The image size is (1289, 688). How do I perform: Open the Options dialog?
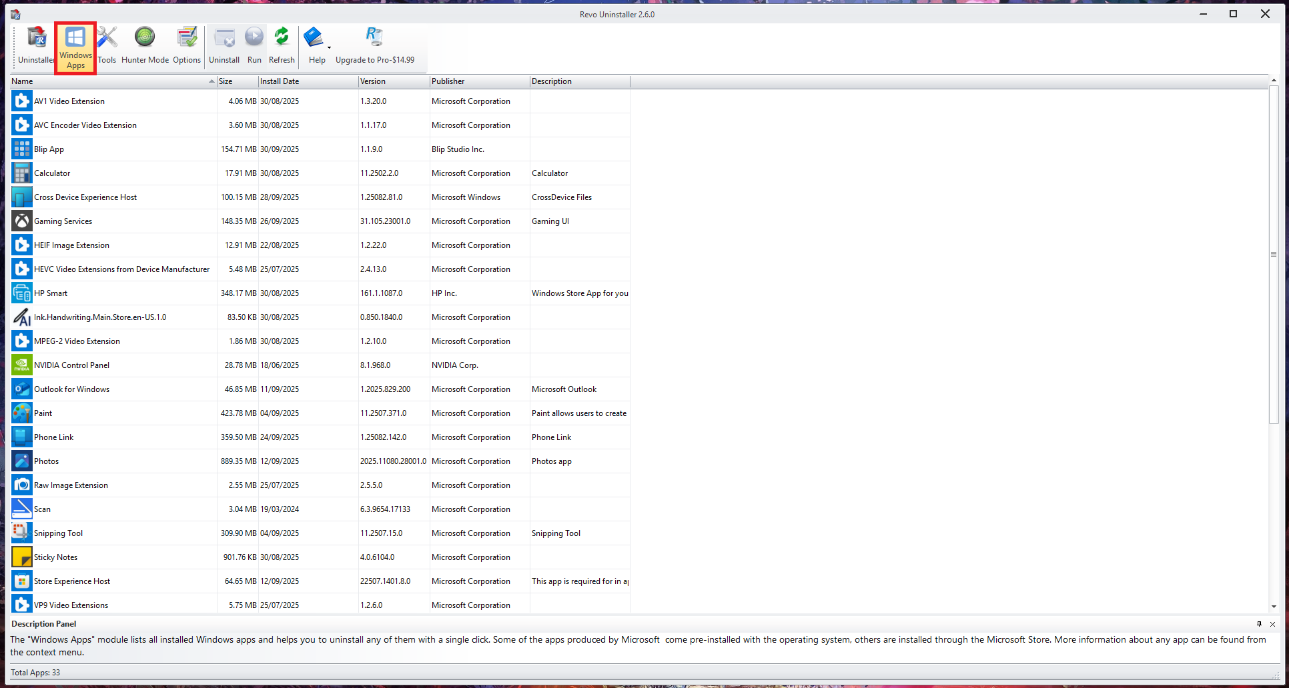187,45
